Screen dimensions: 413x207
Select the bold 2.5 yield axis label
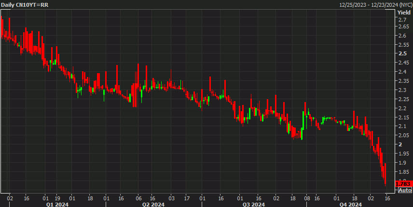[402, 53]
